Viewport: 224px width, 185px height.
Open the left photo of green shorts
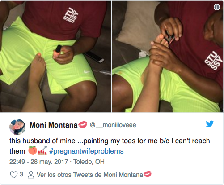[x=56, y=57]
